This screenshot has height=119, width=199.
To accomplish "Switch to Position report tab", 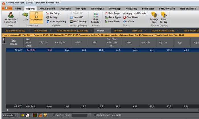I will click(x=118, y=31).
